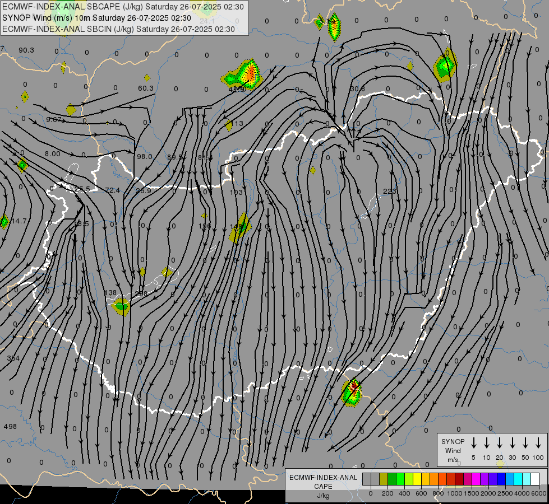The width and height of the screenshot is (549, 504).
Task: Click the SYNOP Wind 10m header line
Action: coord(96,18)
